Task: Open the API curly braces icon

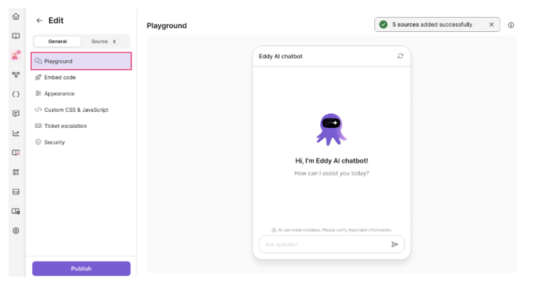Action: point(16,94)
